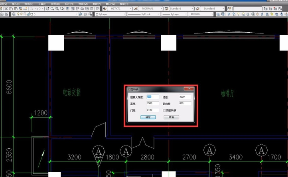
Task: Click the 咖啡厅 room label
Action: click(x=228, y=93)
